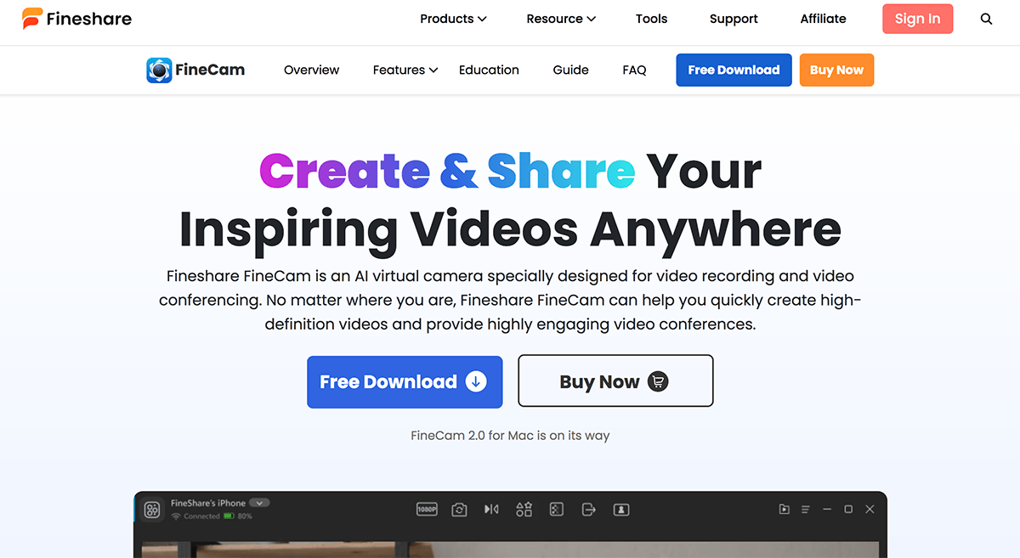The height and width of the screenshot is (558, 1020).
Task: Open the shapes/effects icon in app preview
Action: point(524,510)
